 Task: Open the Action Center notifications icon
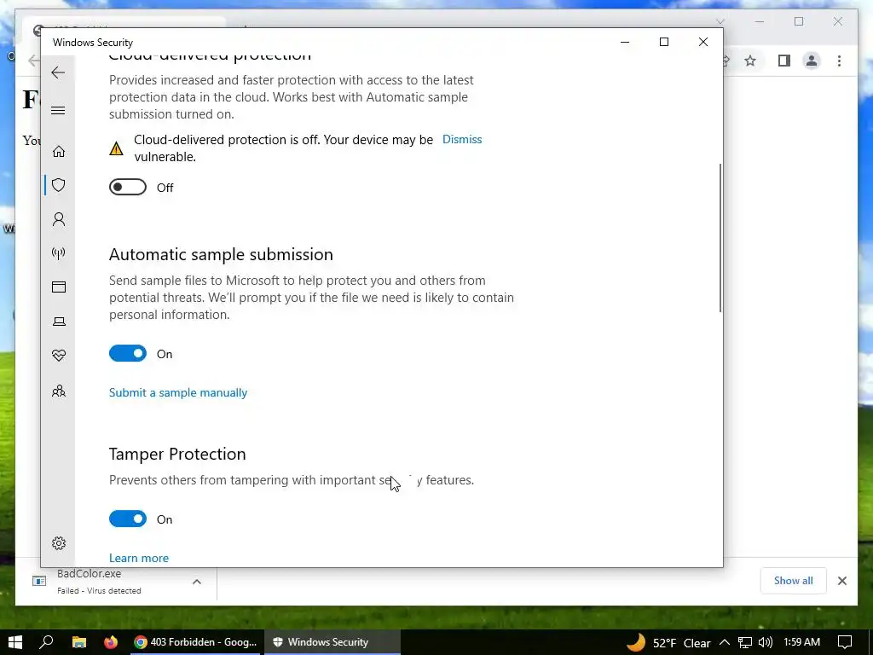coord(845,642)
